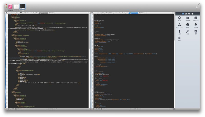This screenshot has height=117, width=205.
Task: Open the 共有 (Share) broadcast tool
Action: coord(188,32)
